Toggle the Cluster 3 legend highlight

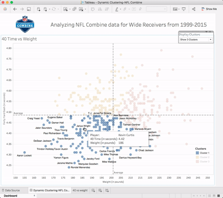pyautogui.click(x=203, y=162)
